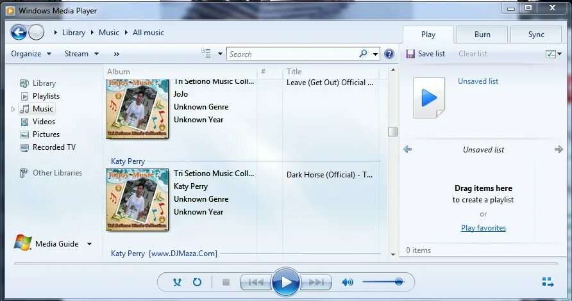
Task: Select the JoJo album art thumbnail
Action: (137, 109)
